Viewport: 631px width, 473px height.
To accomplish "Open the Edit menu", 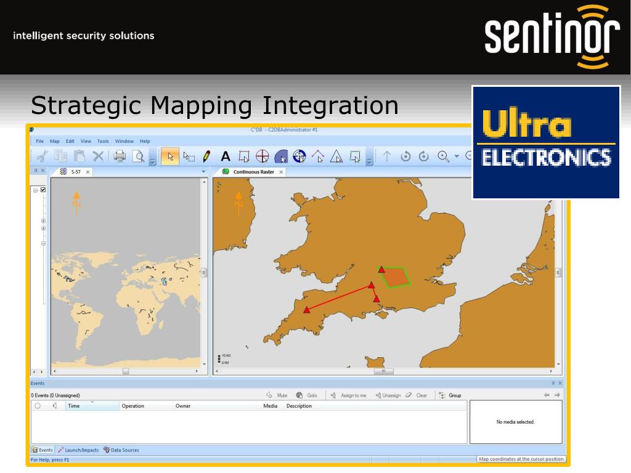I will pos(70,141).
